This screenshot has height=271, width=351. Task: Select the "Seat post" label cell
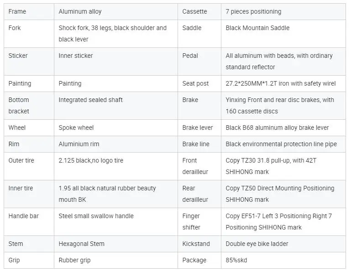click(195, 83)
